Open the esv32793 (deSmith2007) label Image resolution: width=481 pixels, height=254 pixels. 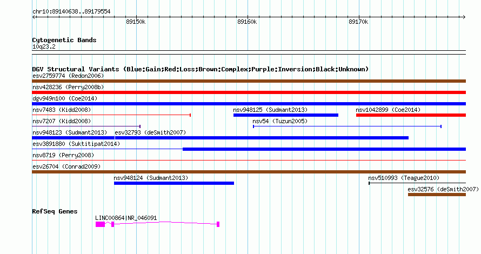pos(150,132)
